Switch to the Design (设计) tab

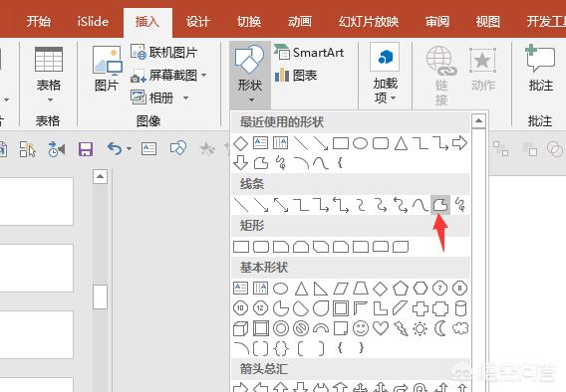(x=198, y=22)
